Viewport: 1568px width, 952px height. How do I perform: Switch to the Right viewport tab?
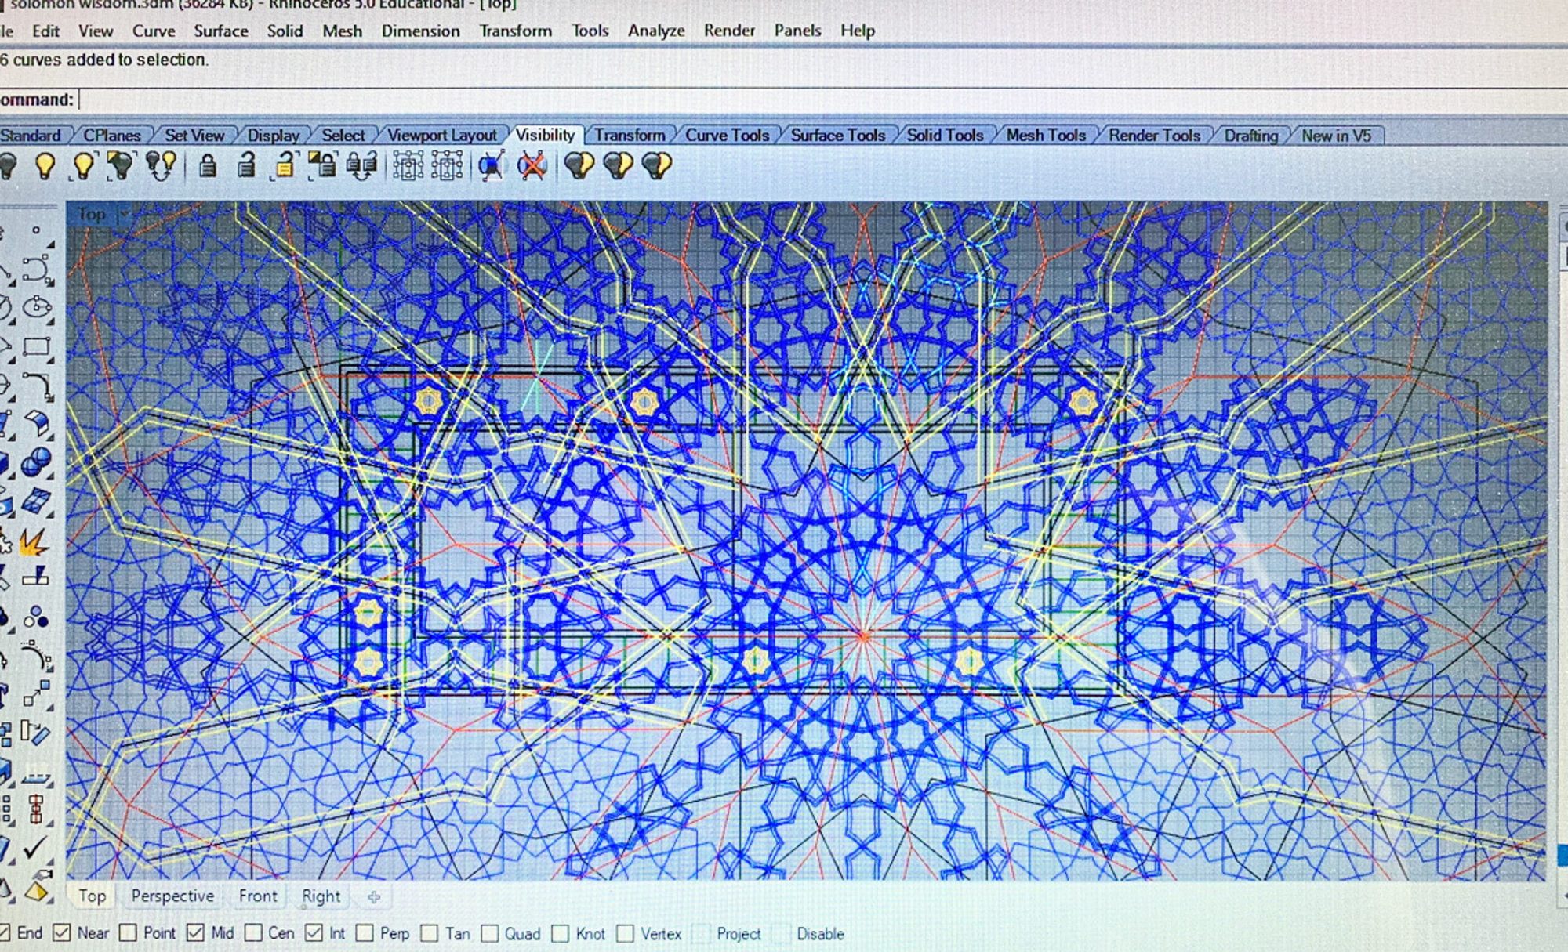[321, 896]
